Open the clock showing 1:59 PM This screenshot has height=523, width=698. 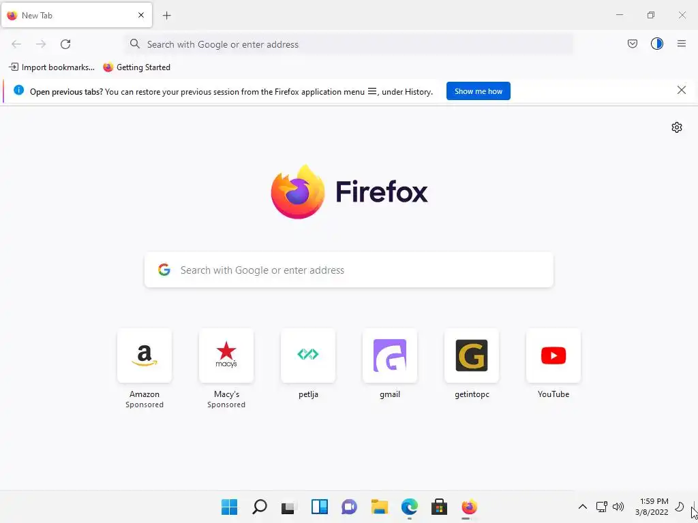click(x=652, y=507)
